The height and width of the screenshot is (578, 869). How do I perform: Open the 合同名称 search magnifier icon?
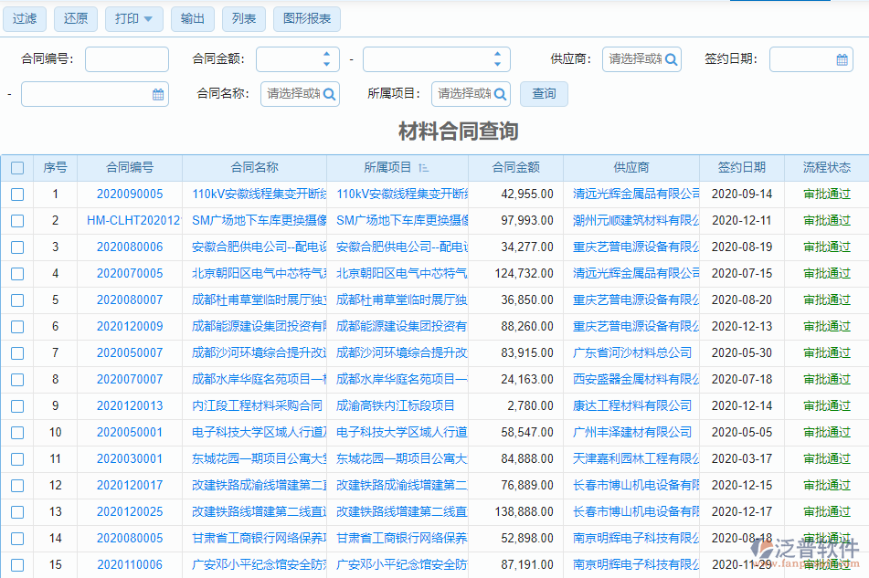click(x=329, y=93)
